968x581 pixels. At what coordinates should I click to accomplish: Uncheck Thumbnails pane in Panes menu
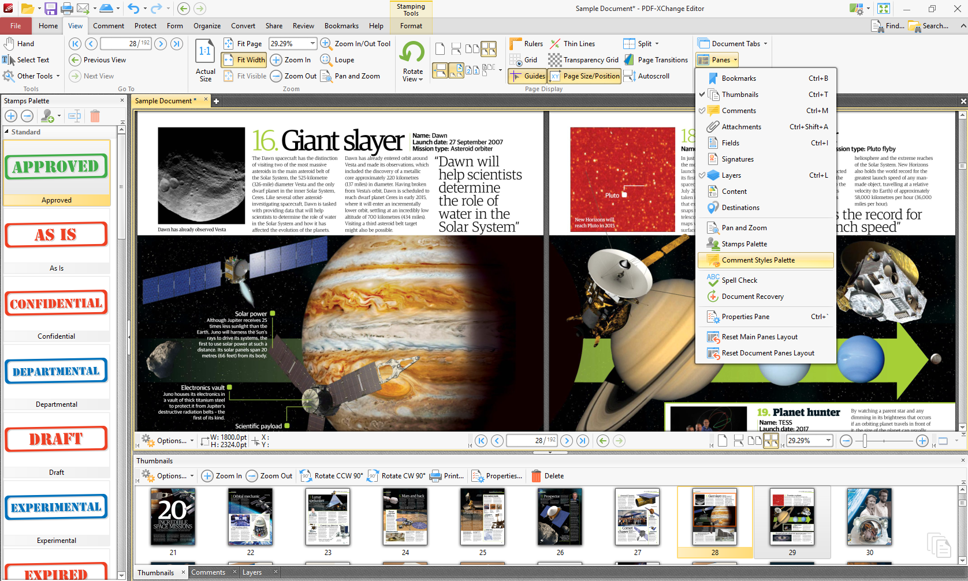[766, 95]
